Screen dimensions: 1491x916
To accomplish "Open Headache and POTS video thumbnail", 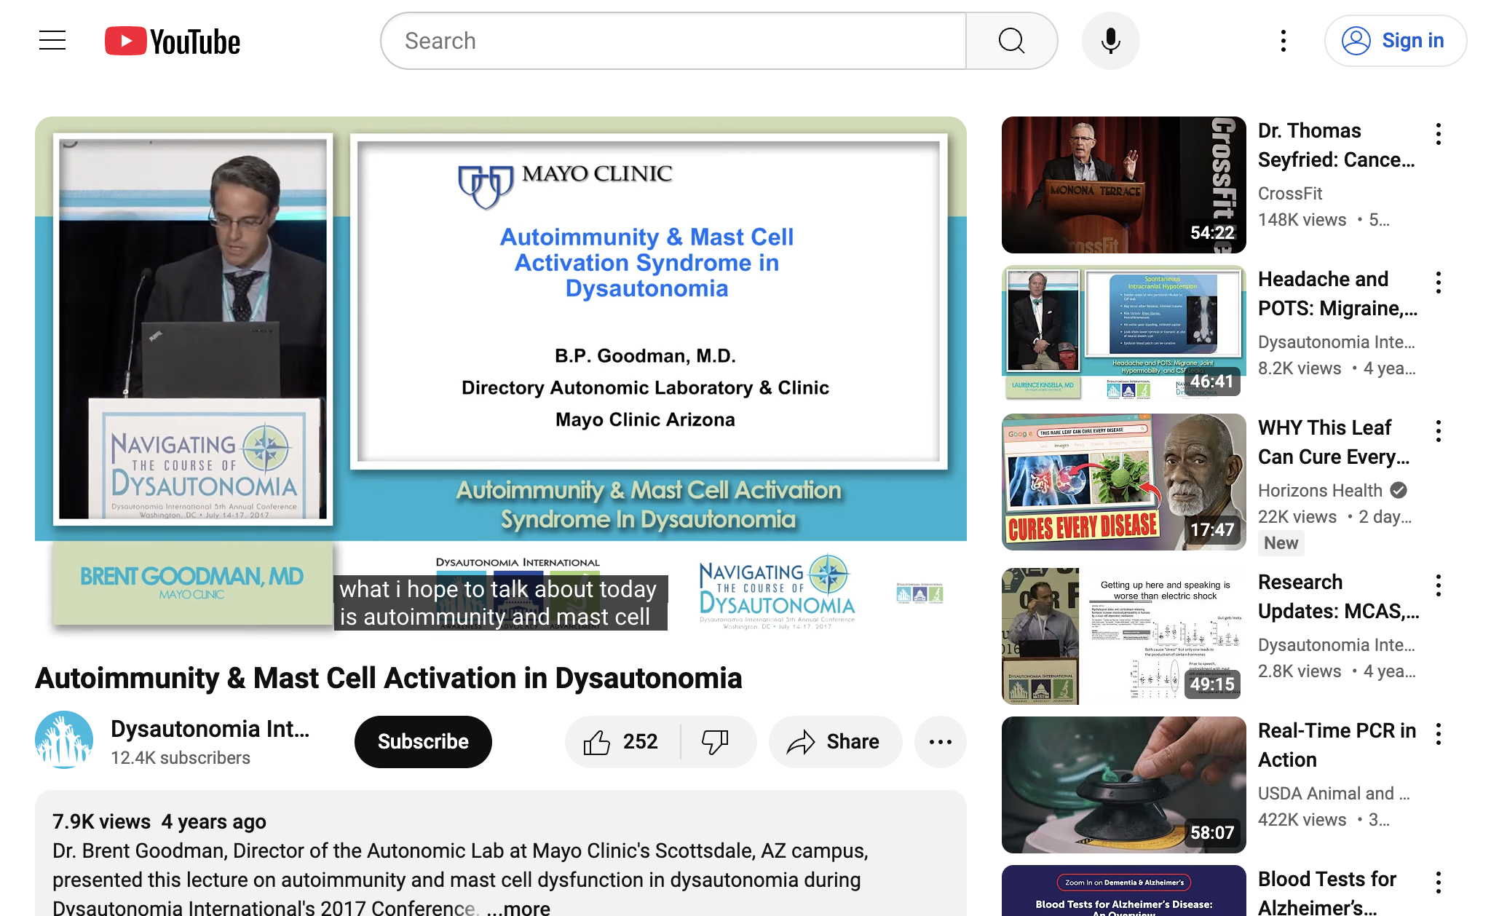I will click(1123, 333).
